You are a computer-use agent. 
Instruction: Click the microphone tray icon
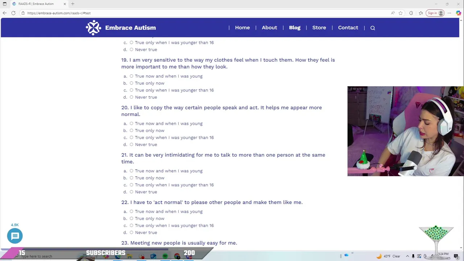[413, 256]
